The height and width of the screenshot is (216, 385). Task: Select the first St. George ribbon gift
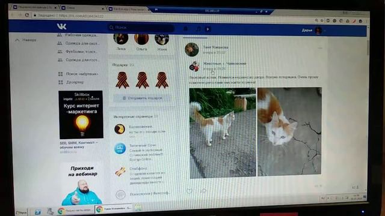coord(123,80)
